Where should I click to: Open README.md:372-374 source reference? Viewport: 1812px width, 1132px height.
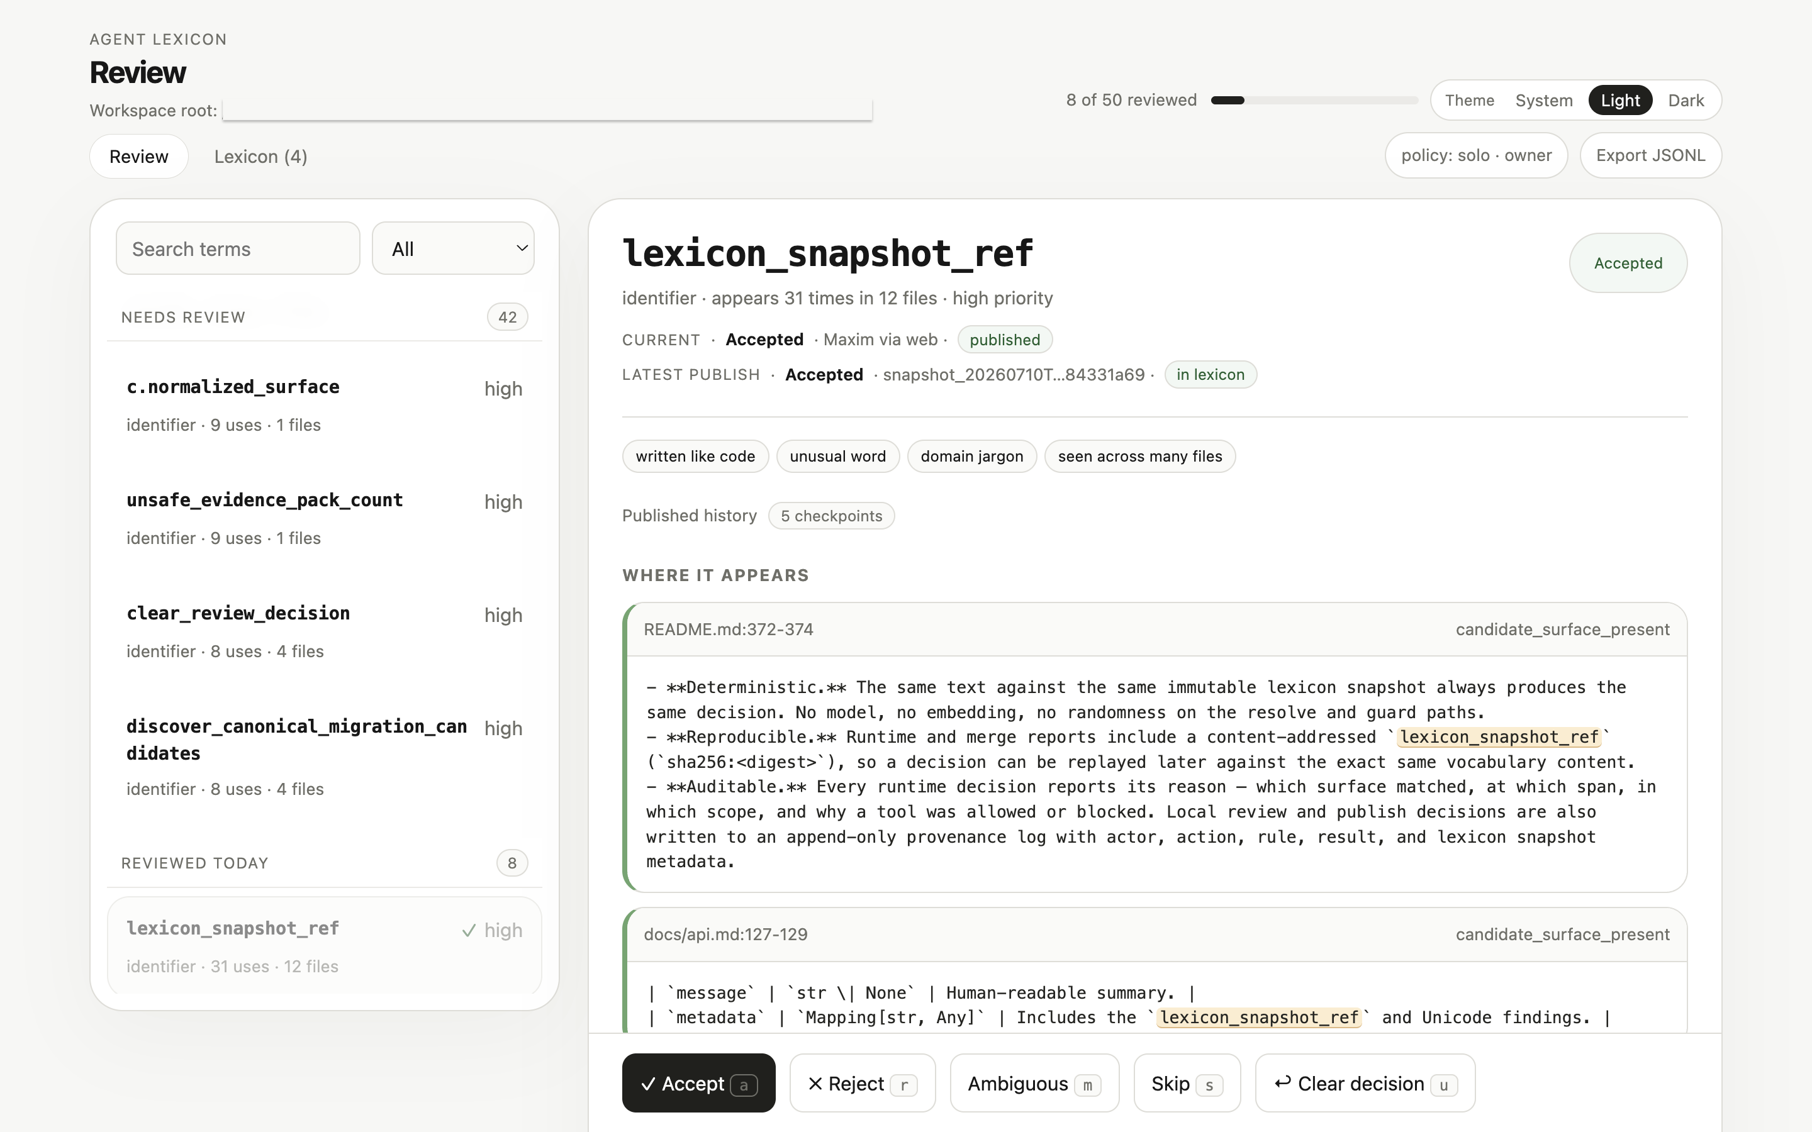coord(728,629)
